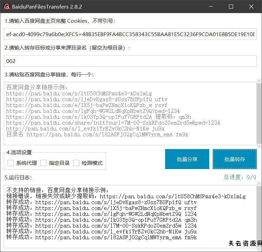Click the 4.选项设置 group label
The image size is (262, 252).
(19, 152)
